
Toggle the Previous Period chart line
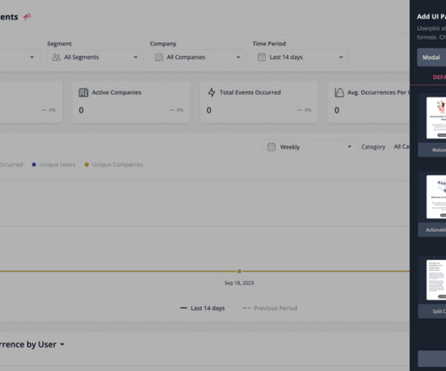(270, 308)
